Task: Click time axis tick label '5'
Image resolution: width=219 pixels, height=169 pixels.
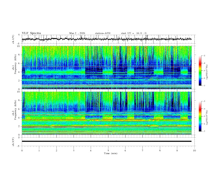Action: (x=108, y=150)
